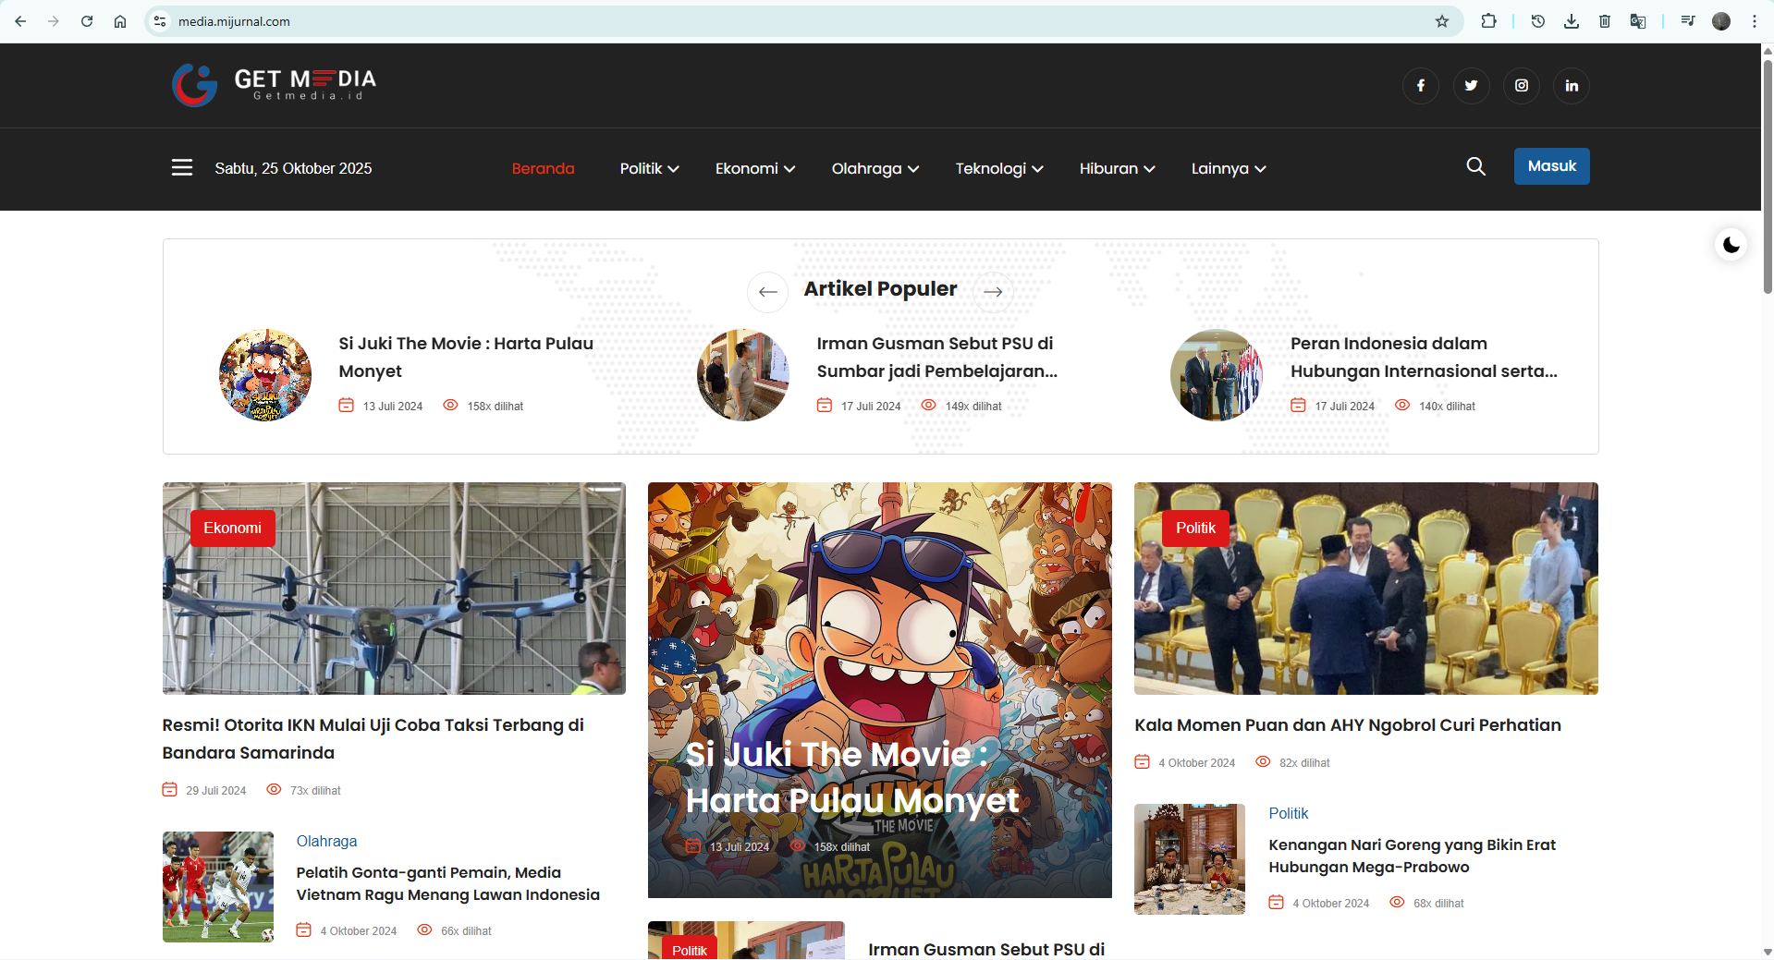Image resolution: width=1774 pixels, height=960 pixels.
Task: Open browser downloads icon
Action: pos(1572,21)
